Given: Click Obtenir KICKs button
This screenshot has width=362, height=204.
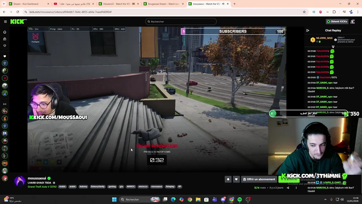Looking at the screenshot, I should click(x=337, y=22).
